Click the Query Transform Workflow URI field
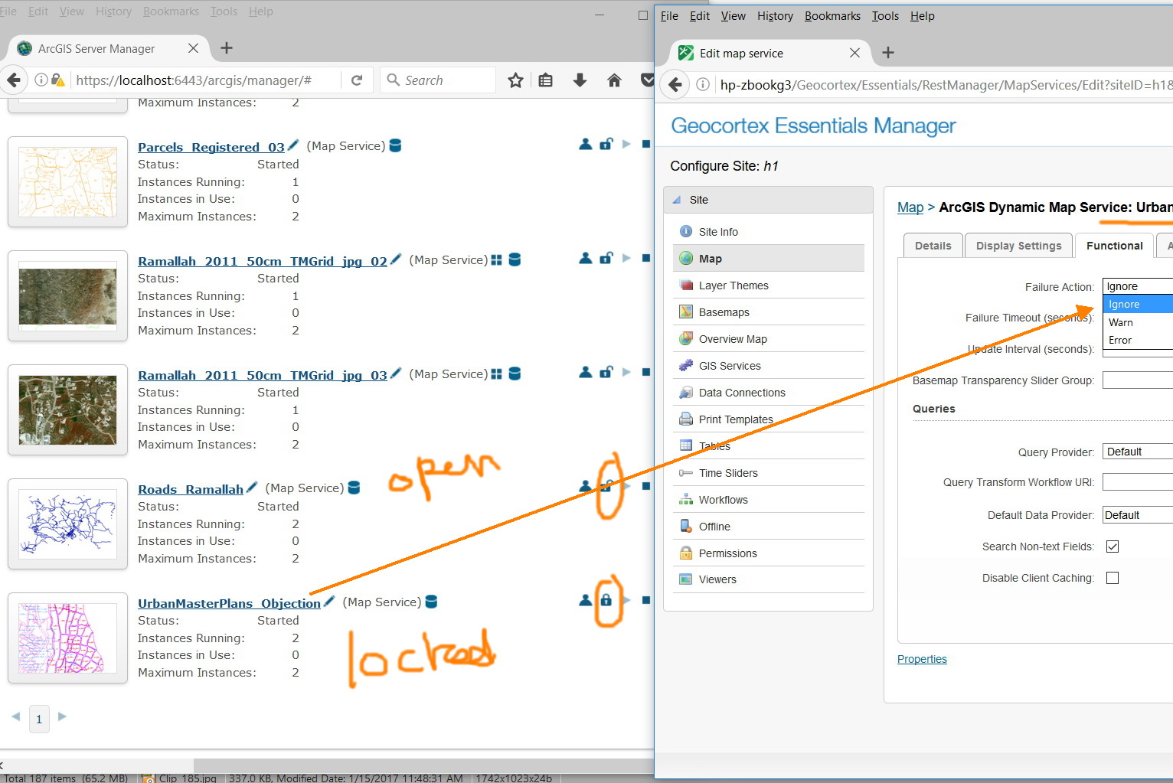This screenshot has height=783, width=1173. click(x=1138, y=482)
